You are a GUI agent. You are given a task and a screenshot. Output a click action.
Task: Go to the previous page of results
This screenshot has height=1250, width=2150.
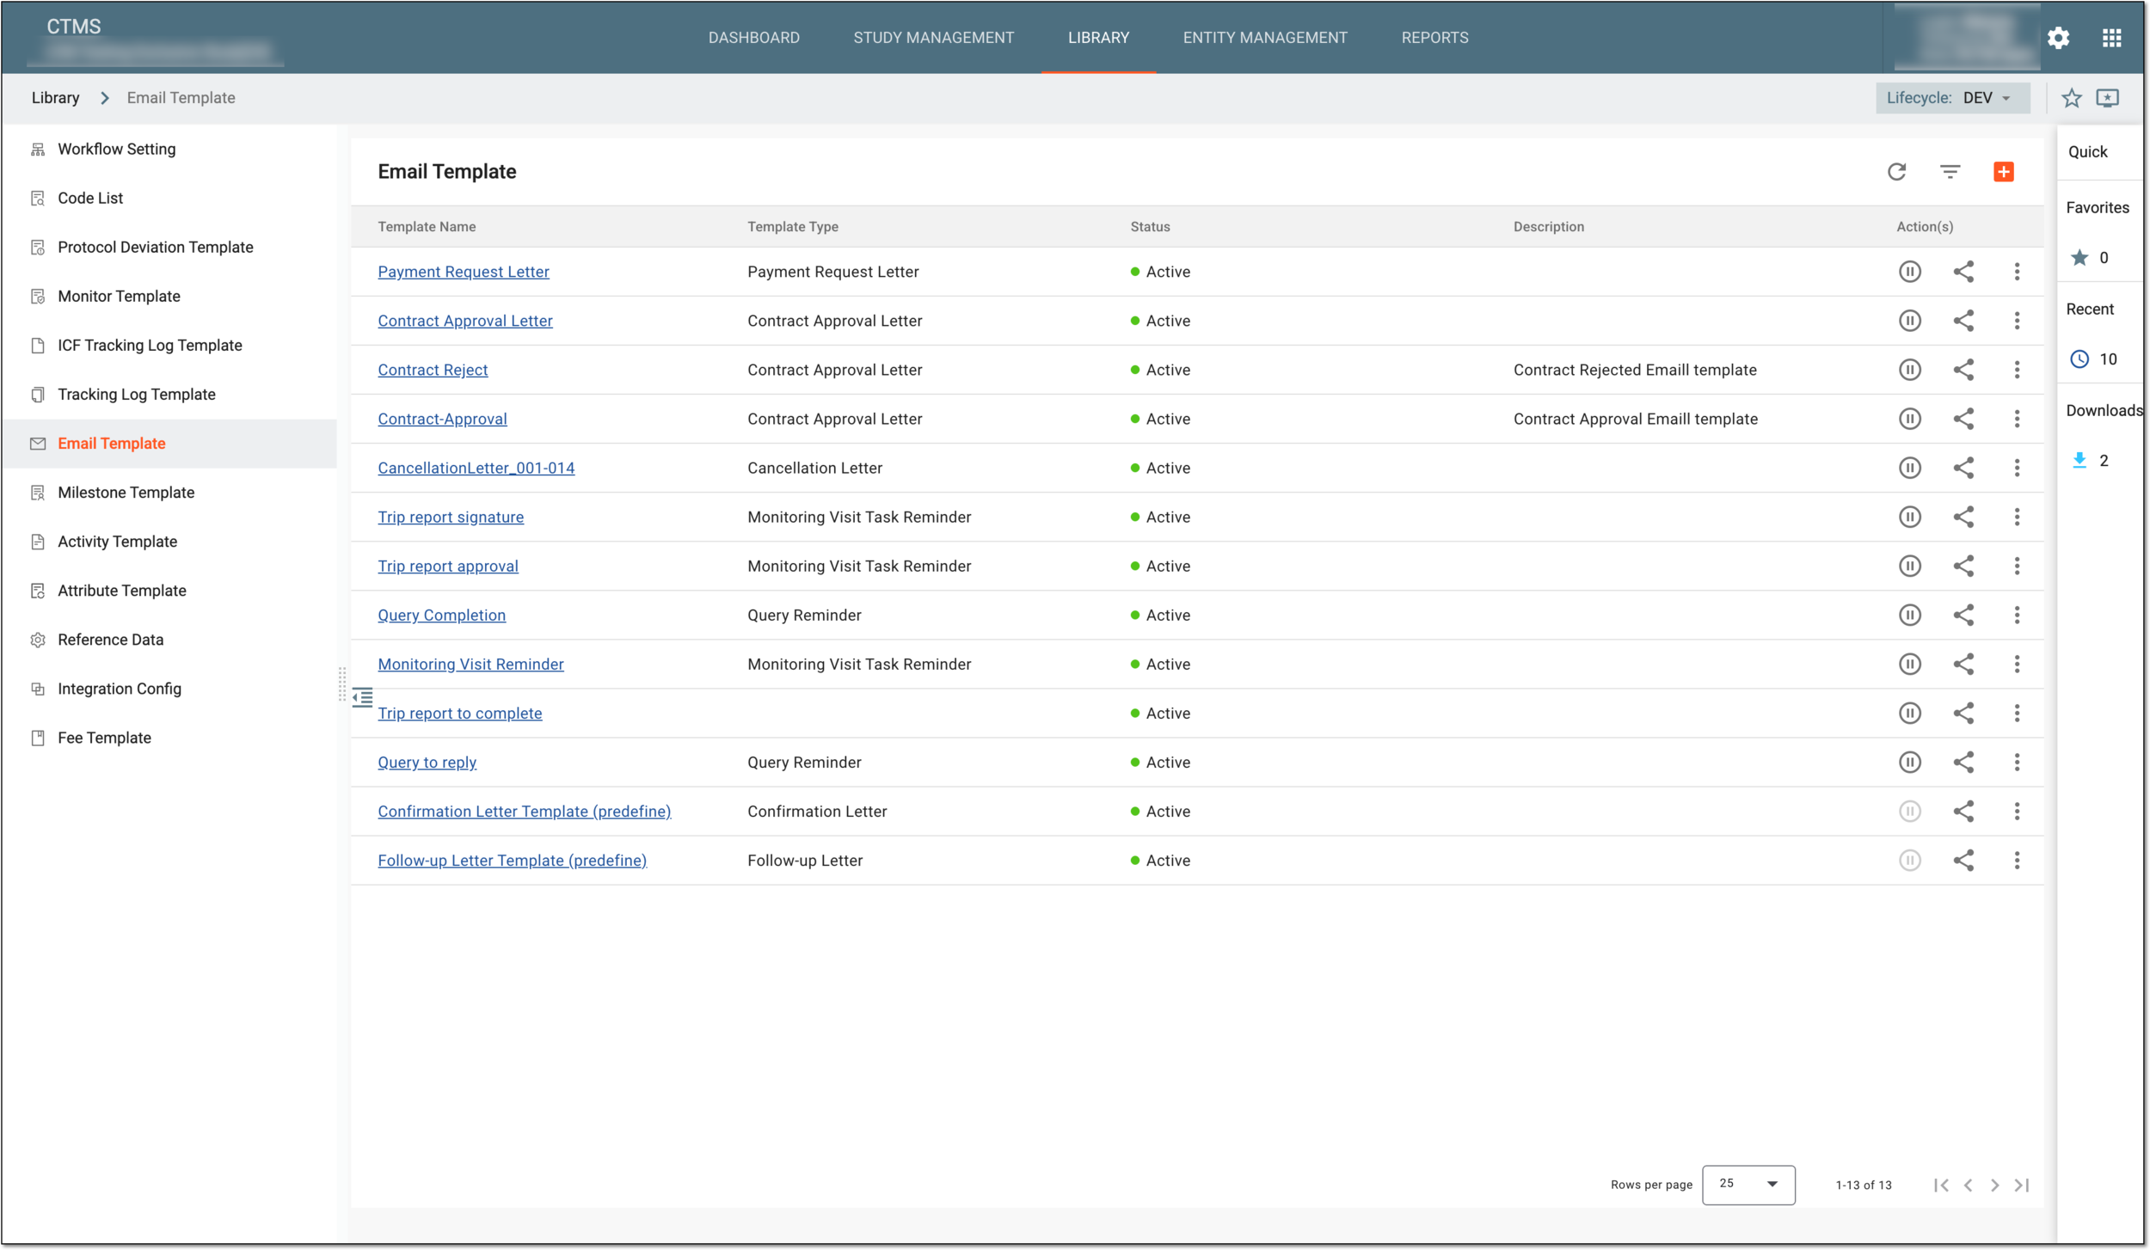pyautogui.click(x=1968, y=1185)
